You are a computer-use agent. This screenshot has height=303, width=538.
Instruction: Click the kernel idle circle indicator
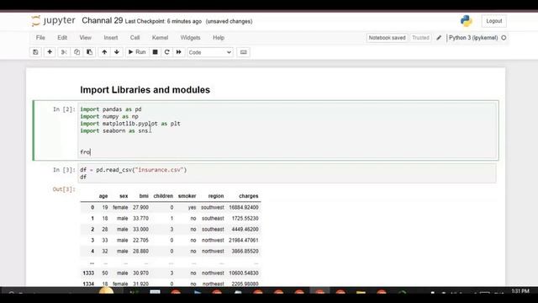pyautogui.click(x=504, y=38)
